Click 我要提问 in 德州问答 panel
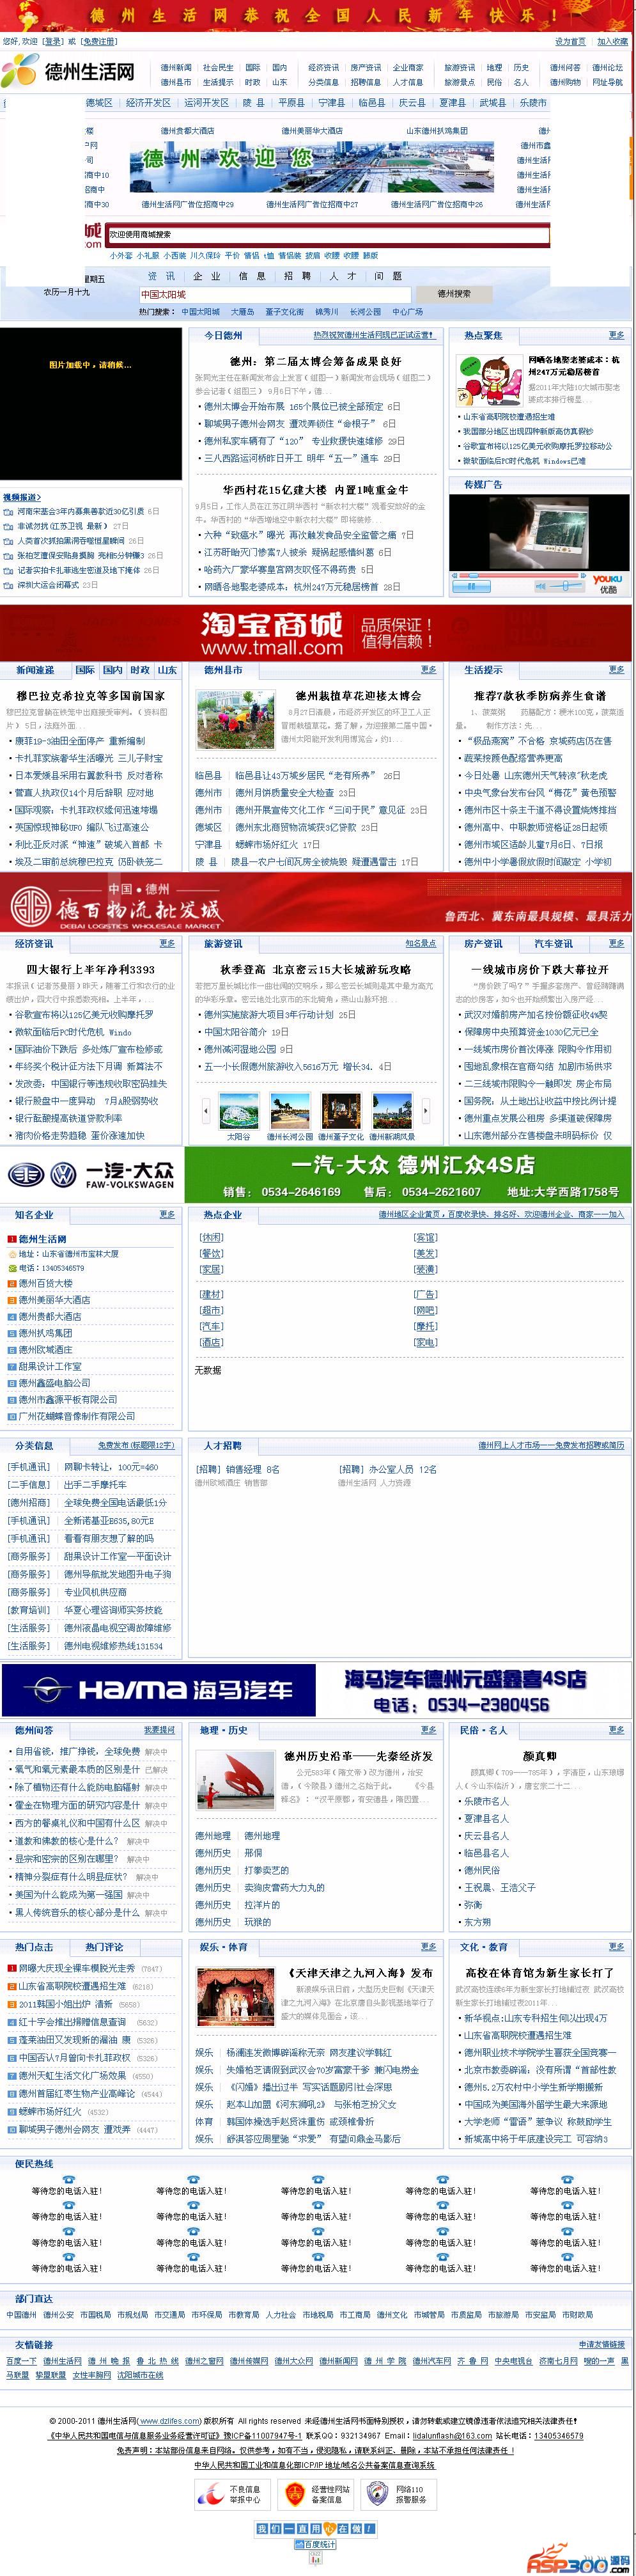The image size is (636, 2576). pos(159,1730)
